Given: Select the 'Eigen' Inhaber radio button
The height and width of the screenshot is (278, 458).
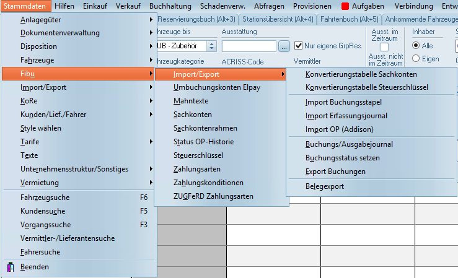Looking at the screenshot, I should tap(416, 59).
